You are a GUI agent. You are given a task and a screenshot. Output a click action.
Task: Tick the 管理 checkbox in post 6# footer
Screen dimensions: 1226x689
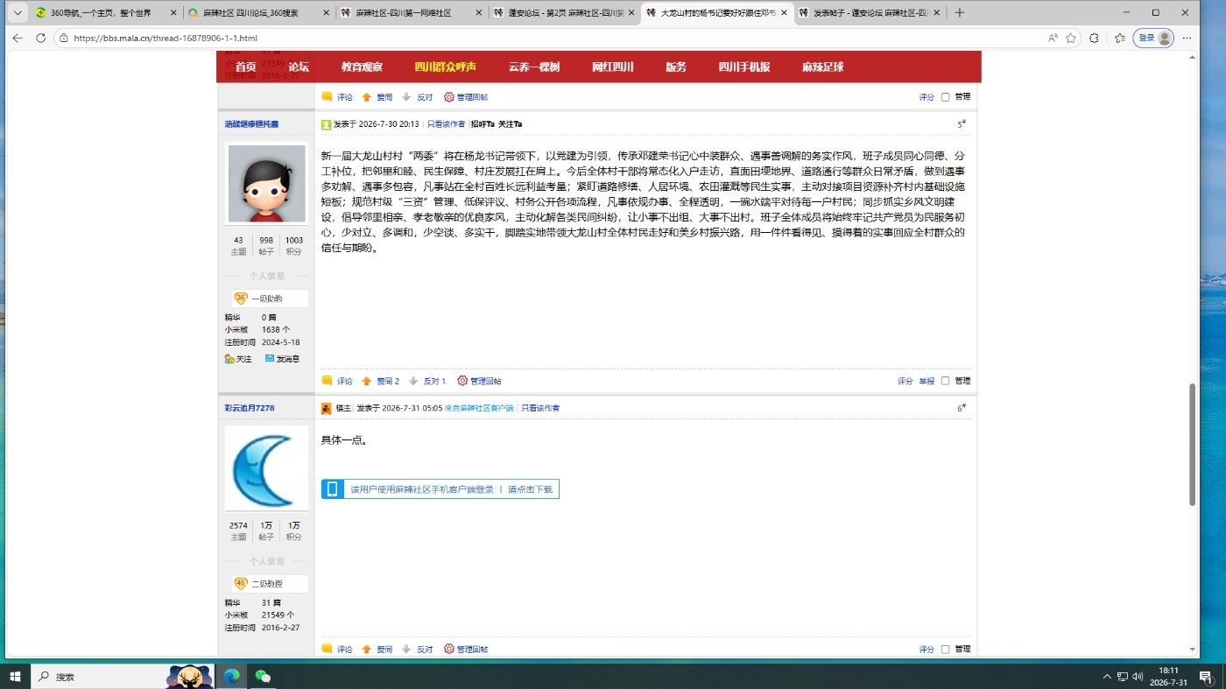coord(946,650)
